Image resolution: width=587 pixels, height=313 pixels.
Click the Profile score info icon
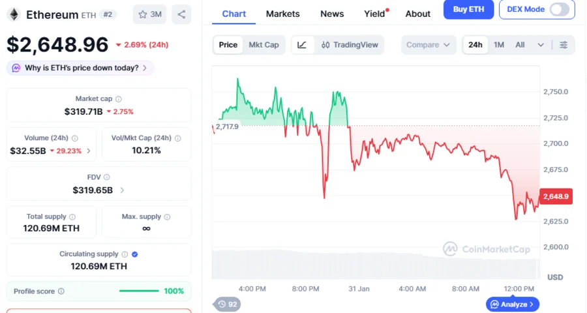61,291
